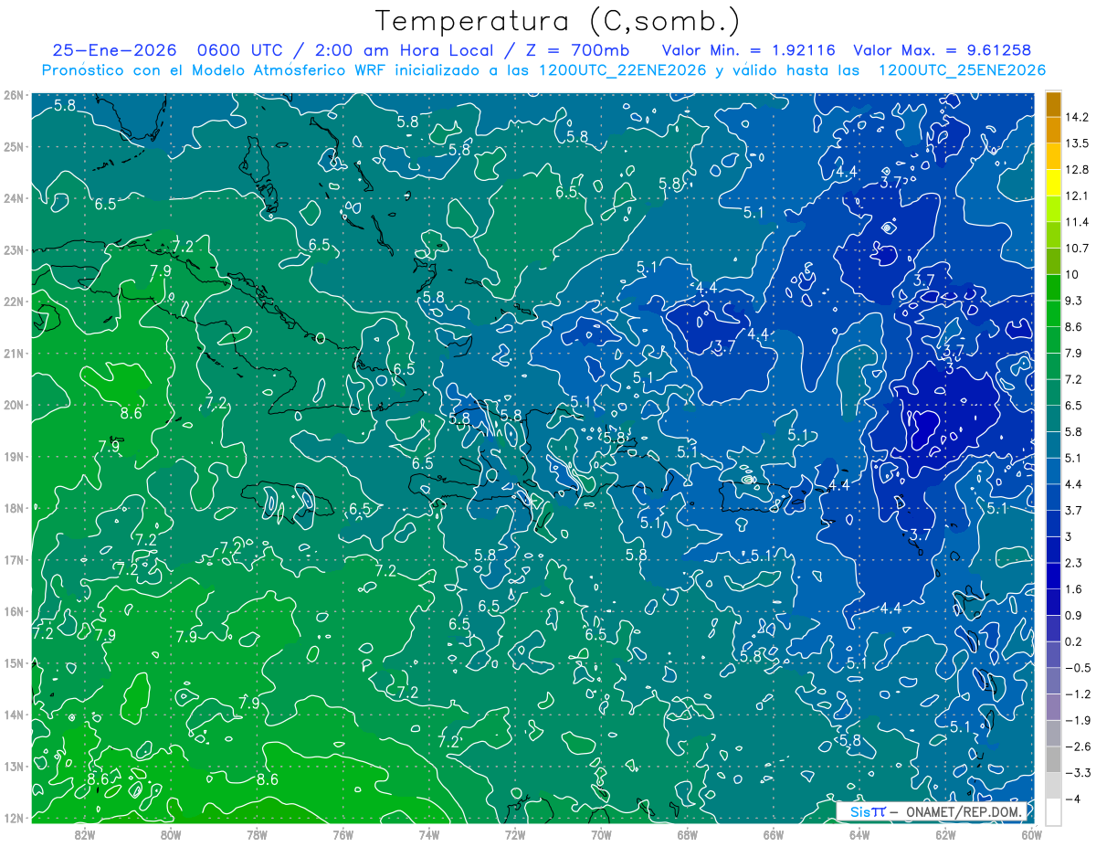Click the '11.4' colorbar label
1096x847 pixels.
1078,222
